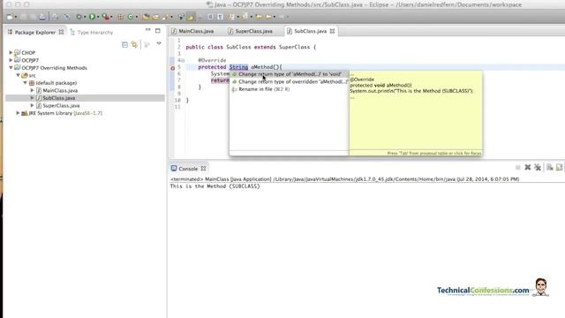Click the New Java Package toolbar icon
This screenshot has width=565, height=318.
click(x=120, y=17)
